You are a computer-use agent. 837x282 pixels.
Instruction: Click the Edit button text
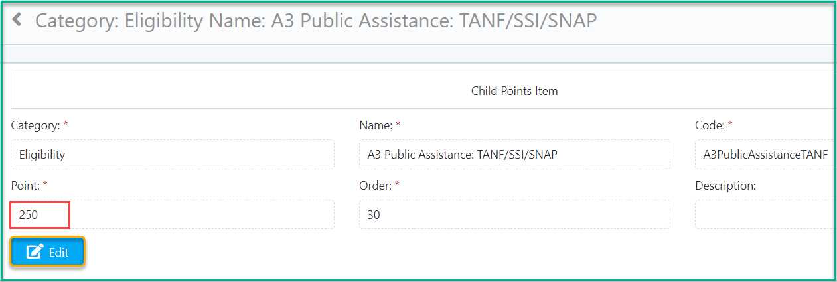(x=59, y=253)
